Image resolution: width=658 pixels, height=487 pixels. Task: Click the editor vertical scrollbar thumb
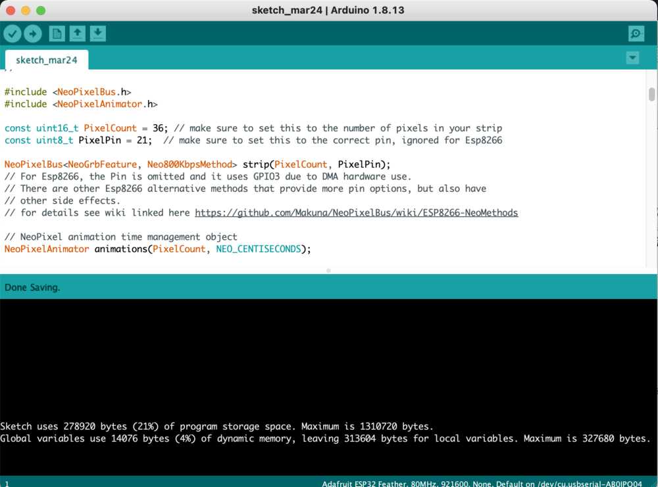651,94
